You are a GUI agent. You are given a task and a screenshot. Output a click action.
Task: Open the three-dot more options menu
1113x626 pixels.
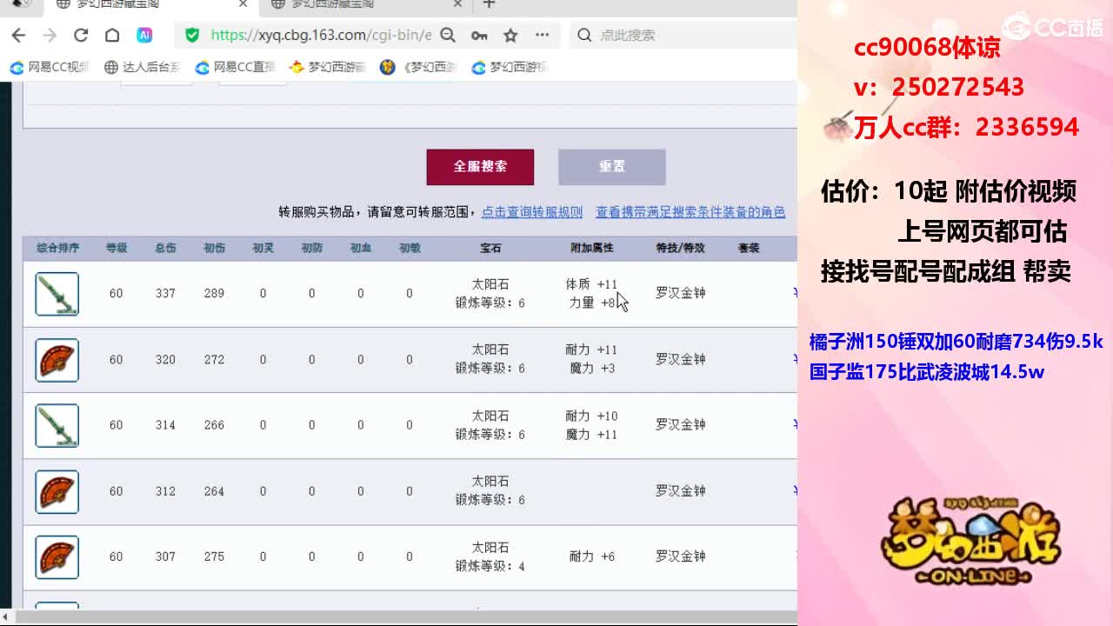542,36
